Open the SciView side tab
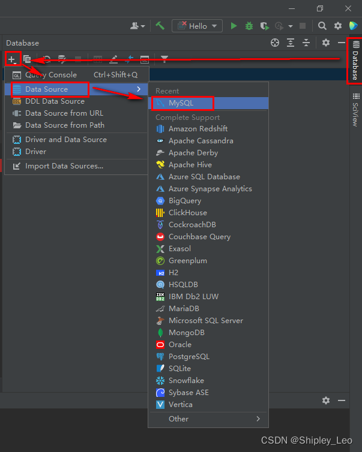362x452 pixels. 355,110
